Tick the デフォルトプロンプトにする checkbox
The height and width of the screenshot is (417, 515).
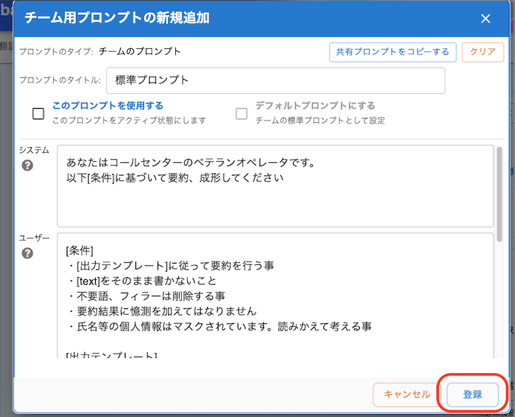coord(242,114)
